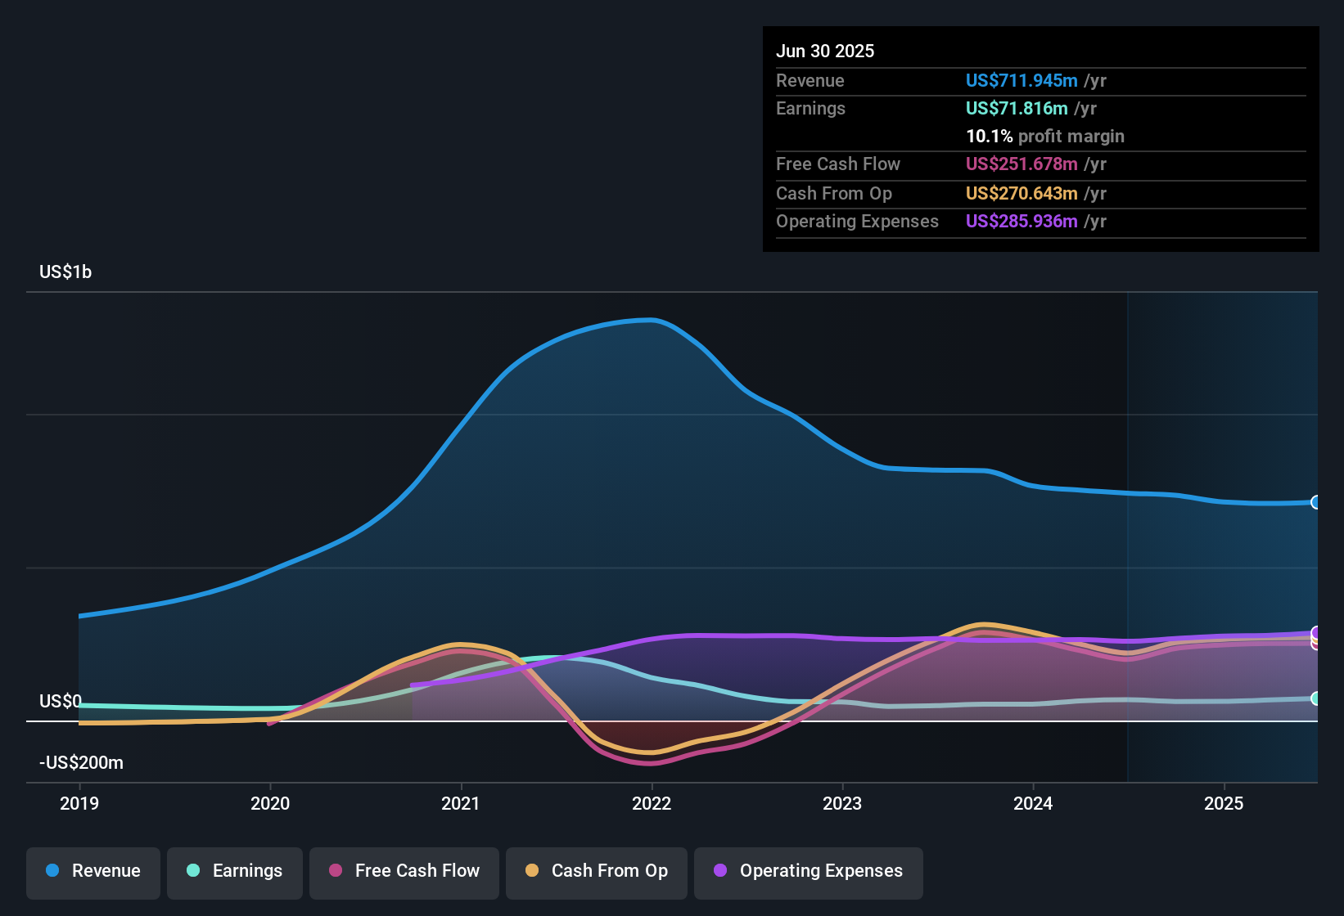Toggle the Revenue legend series
Image resolution: width=1344 pixels, height=916 pixels.
pos(93,871)
